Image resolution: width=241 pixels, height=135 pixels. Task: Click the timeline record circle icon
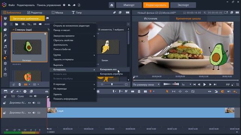[25, 91]
